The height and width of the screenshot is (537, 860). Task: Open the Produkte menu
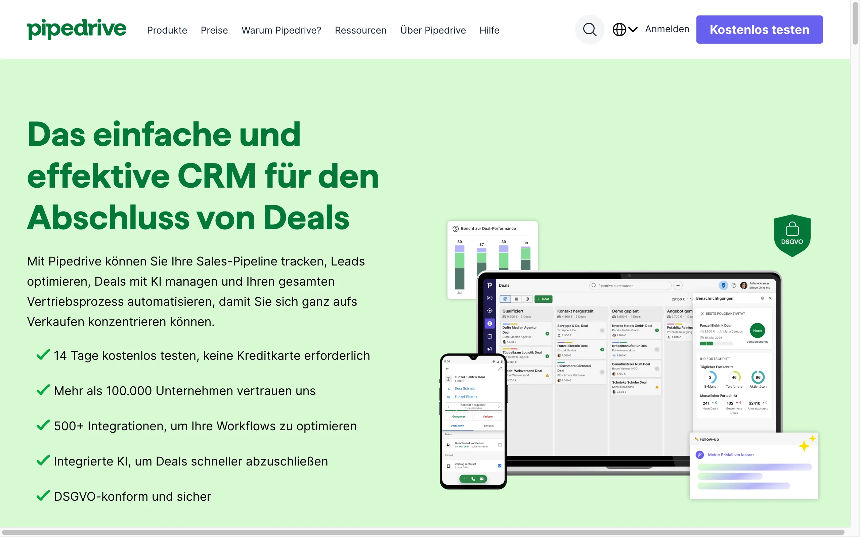[167, 30]
